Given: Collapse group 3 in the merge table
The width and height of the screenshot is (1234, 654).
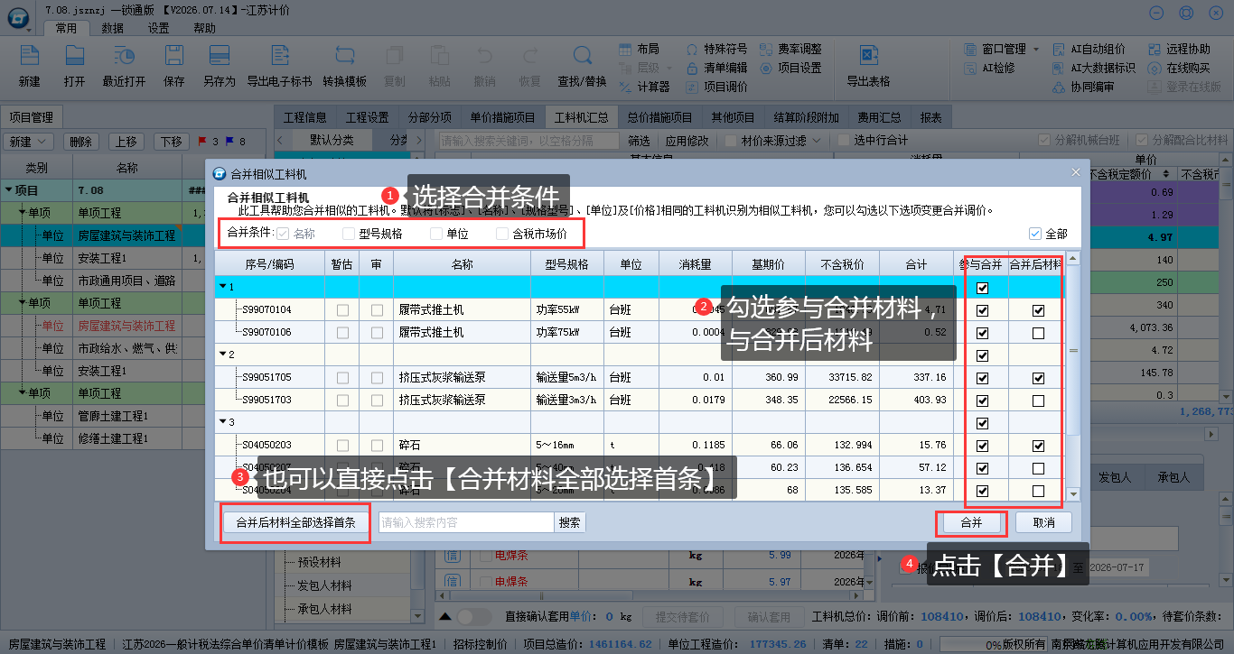Looking at the screenshot, I should 223,422.
